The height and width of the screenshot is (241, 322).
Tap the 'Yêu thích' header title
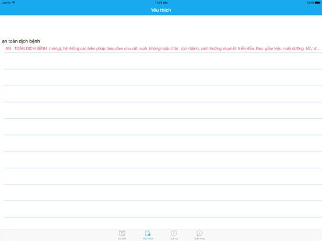(x=161, y=10)
